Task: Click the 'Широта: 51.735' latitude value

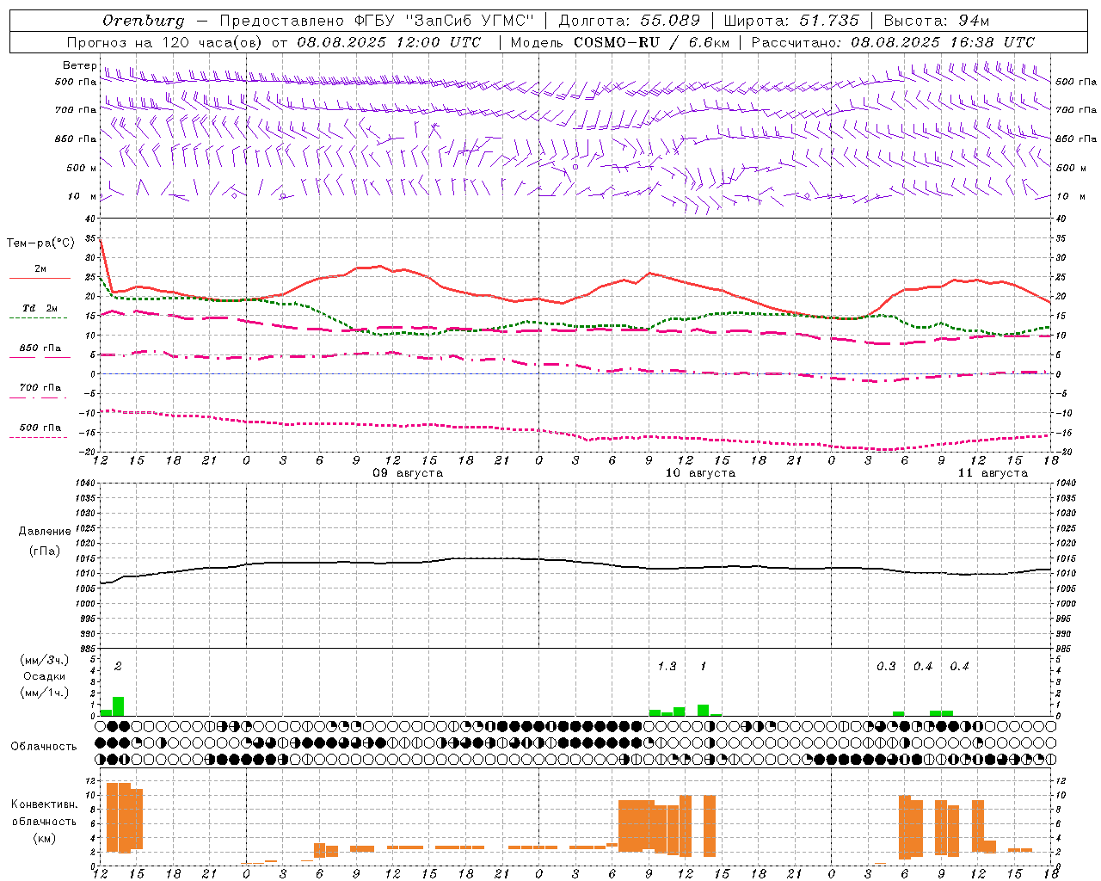Action: tap(791, 21)
